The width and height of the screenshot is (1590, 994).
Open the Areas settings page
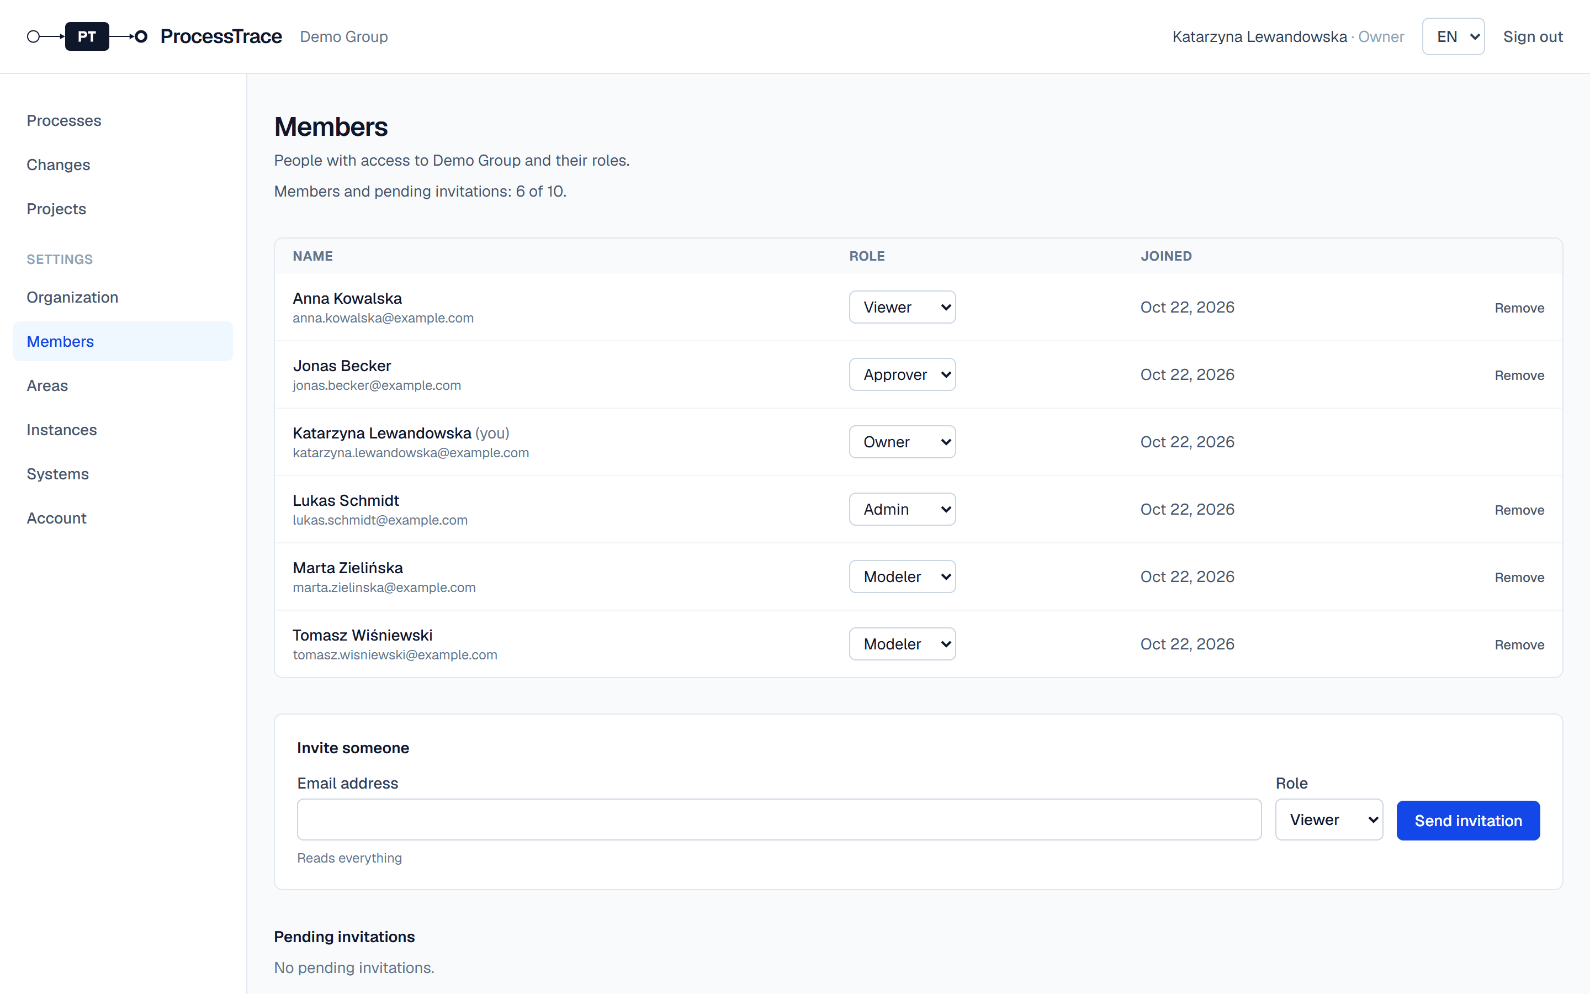point(123,386)
